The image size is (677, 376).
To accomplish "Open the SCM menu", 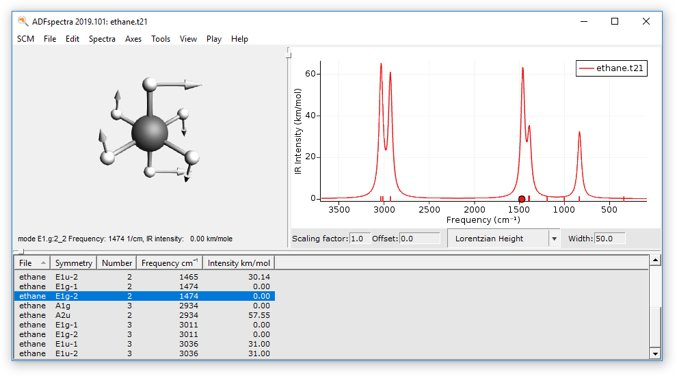I will click(25, 39).
